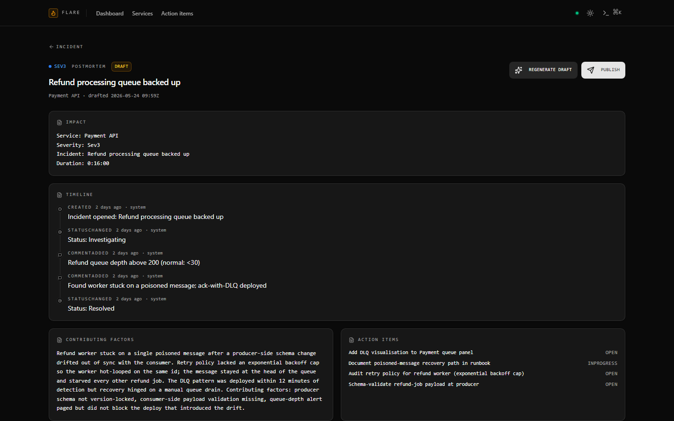This screenshot has height=421, width=674.
Task: Open 'Add DLQ visualisation to Payment queue panel'
Action: coord(411,353)
